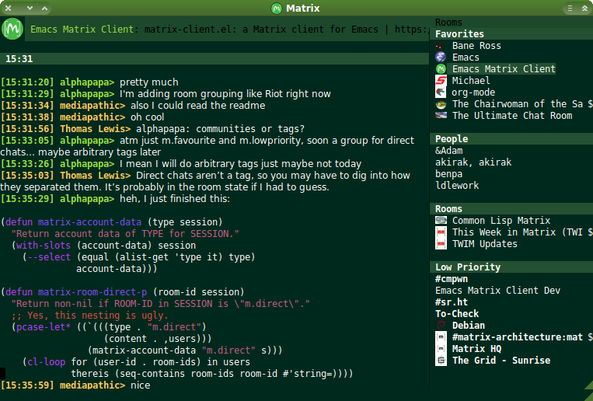Open The Chairwoman of the Sa room
Screen dimensions: 593x401
(518, 104)
